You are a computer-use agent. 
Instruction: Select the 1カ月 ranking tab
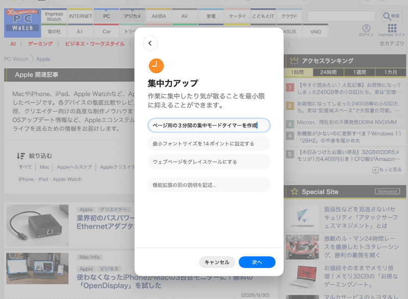tap(391, 72)
